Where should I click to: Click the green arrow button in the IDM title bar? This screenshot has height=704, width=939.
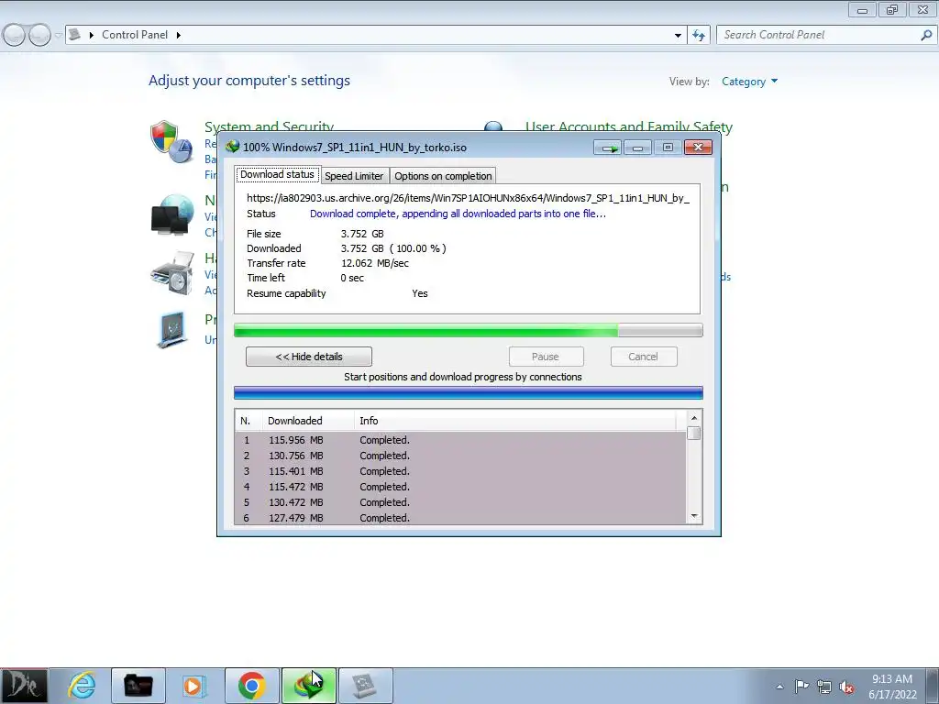click(608, 148)
